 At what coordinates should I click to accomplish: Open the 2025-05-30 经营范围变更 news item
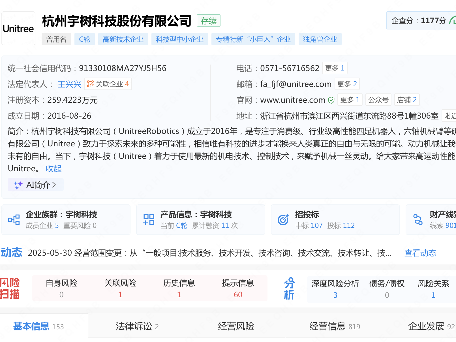click(x=210, y=253)
